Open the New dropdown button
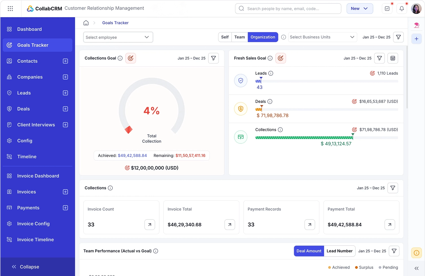 360,9
